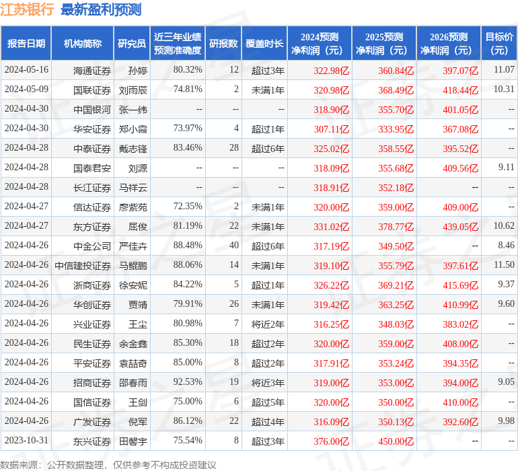Image resolution: width=518 pixels, height=471 pixels.
Task: Select the 报告日期 column header
Action: [x=26, y=43]
